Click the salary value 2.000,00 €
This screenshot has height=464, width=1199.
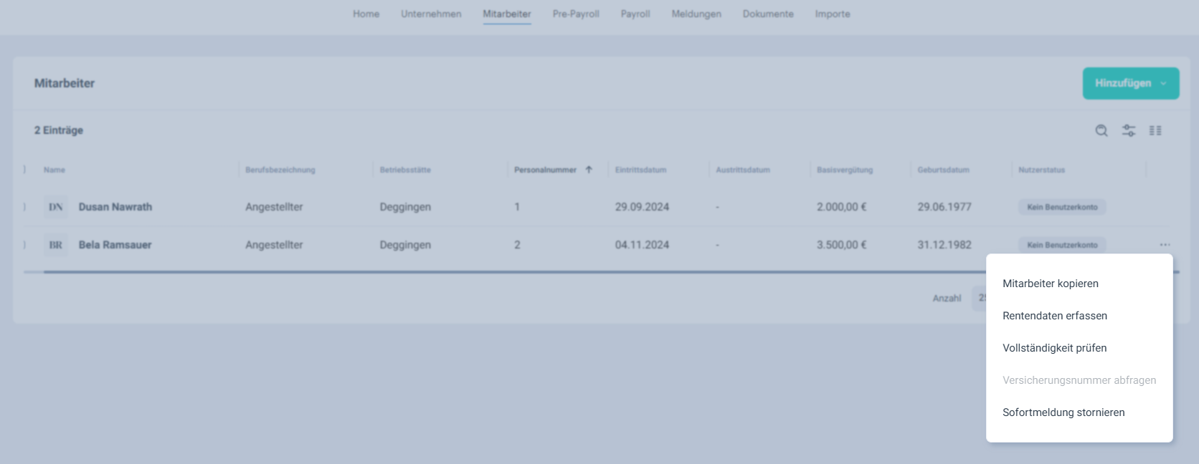pyautogui.click(x=842, y=207)
